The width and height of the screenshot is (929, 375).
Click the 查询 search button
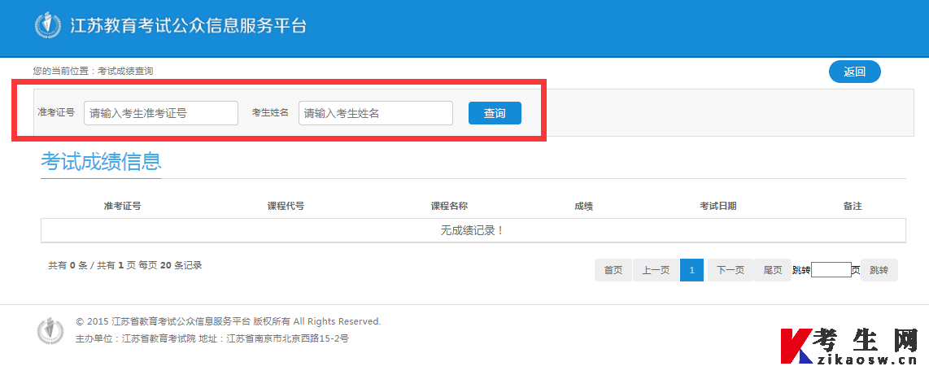tap(495, 113)
